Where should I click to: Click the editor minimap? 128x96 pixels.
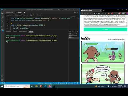pos(73,17)
